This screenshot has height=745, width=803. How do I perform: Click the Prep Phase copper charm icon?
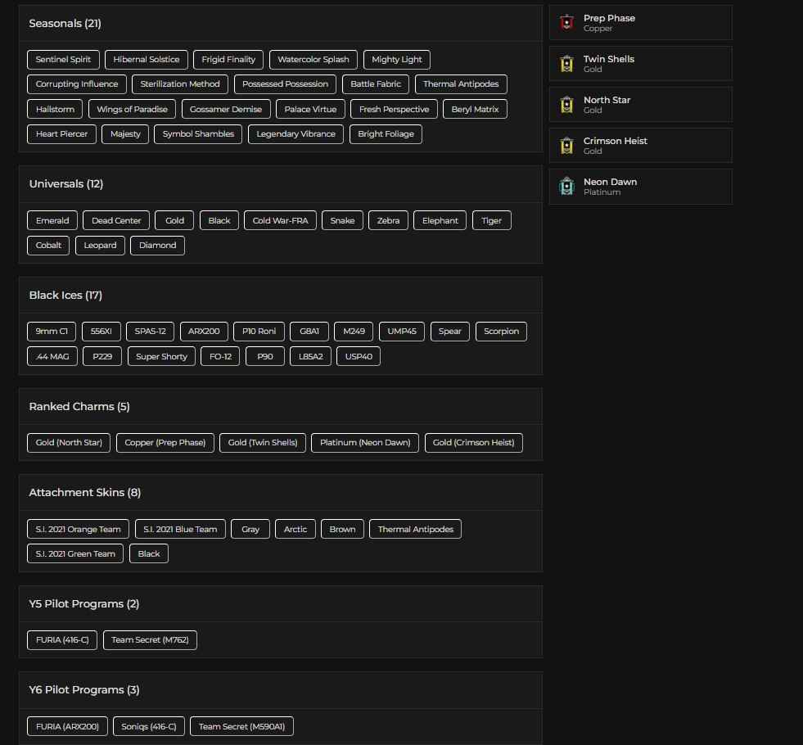(x=566, y=22)
